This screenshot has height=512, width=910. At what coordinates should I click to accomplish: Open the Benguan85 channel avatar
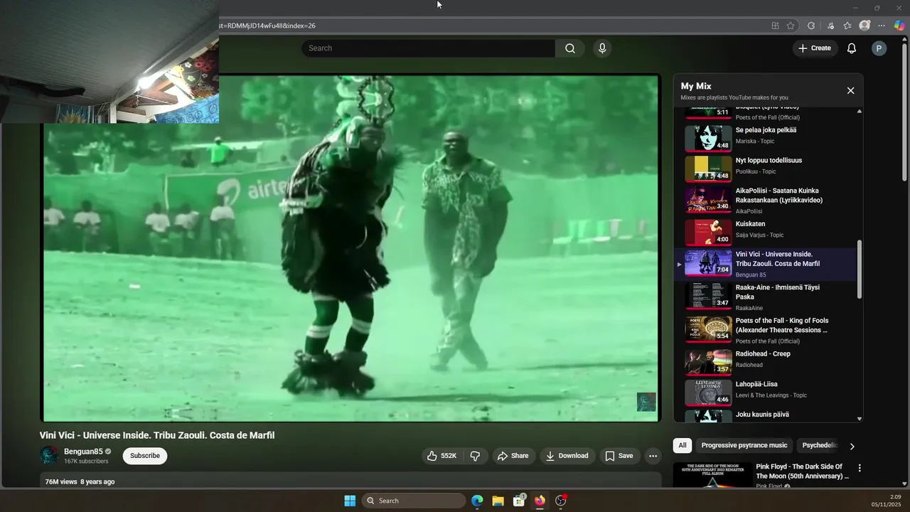coord(49,456)
